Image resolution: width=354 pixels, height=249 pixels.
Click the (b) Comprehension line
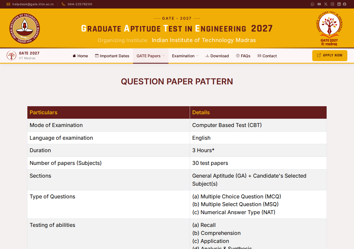coord(216,233)
